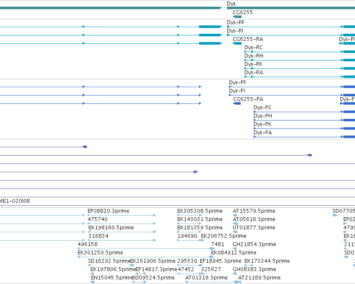Select EK197806.5prime EST label

(113, 270)
